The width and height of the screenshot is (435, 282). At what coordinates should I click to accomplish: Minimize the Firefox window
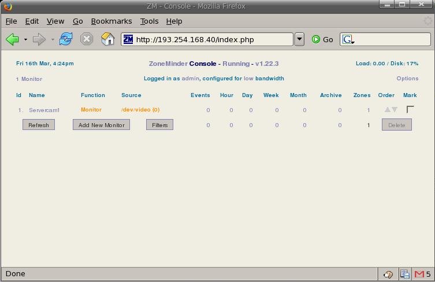point(387,4)
